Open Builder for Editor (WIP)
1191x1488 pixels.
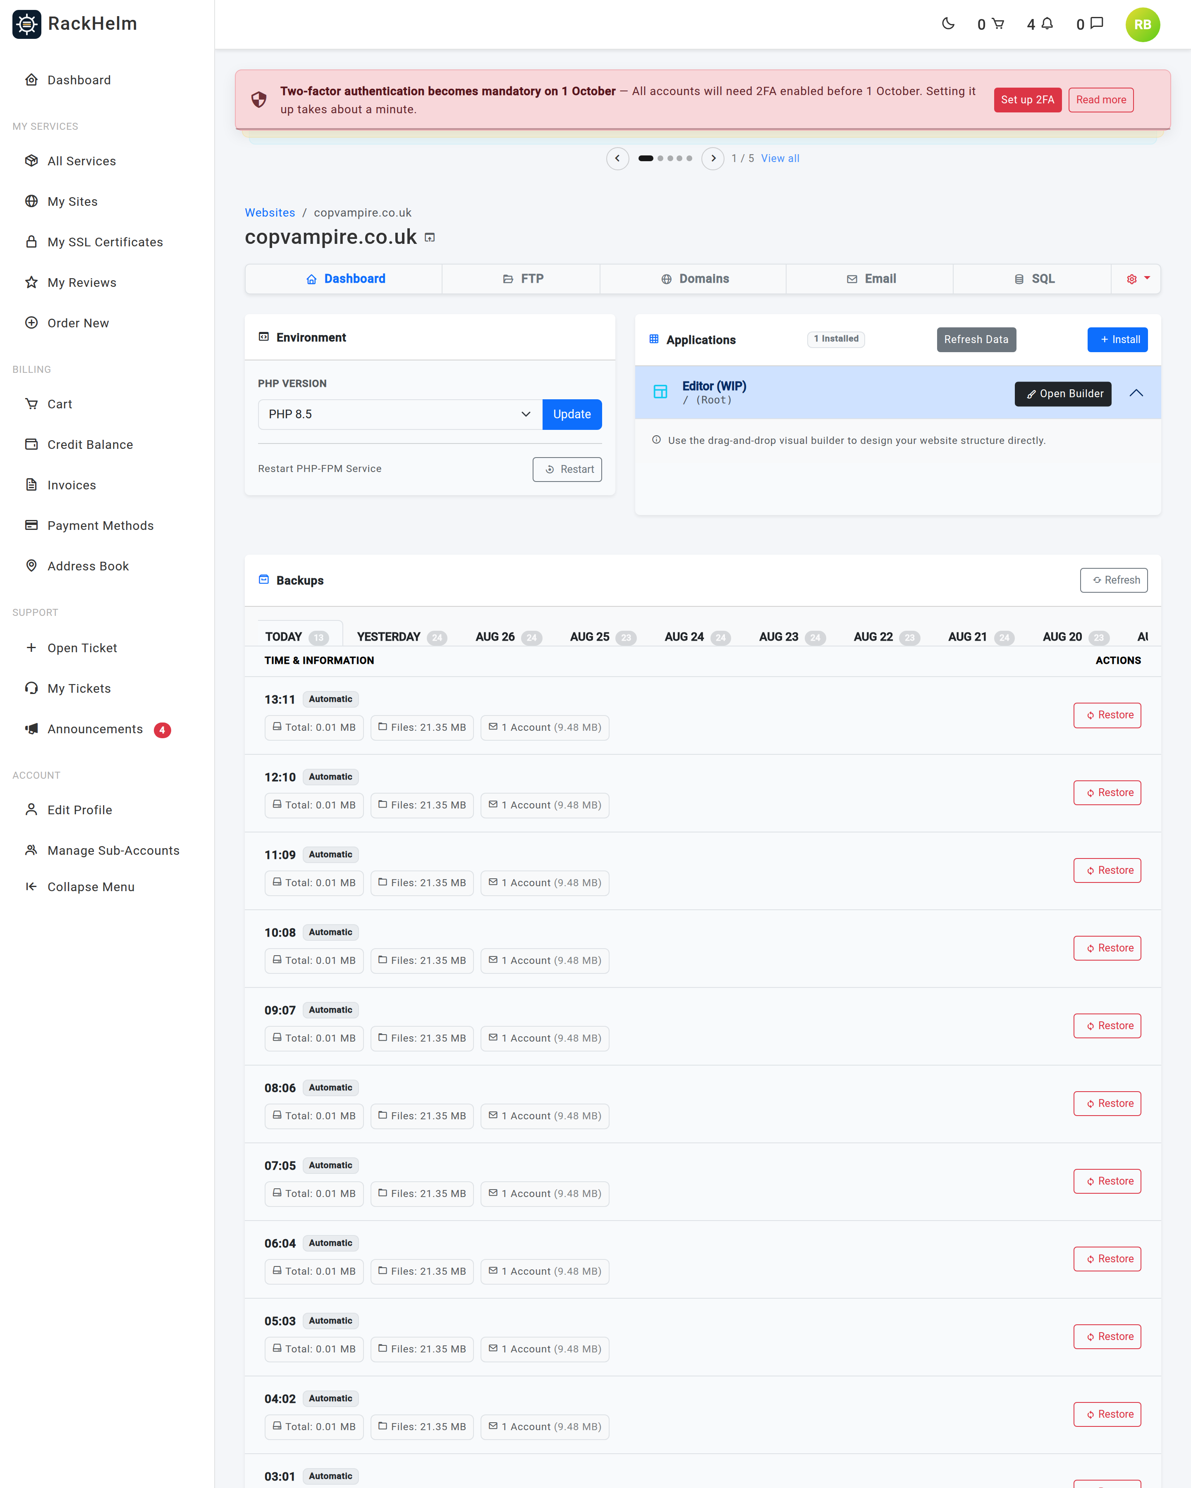1062,394
